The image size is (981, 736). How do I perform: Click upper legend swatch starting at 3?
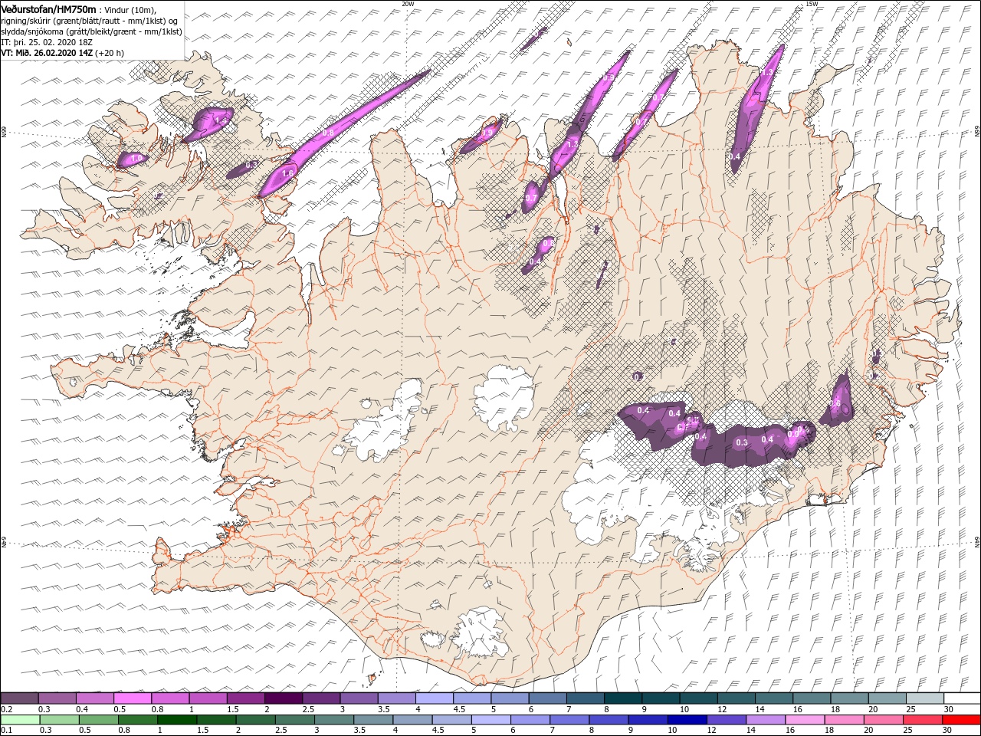click(x=358, y=698)
